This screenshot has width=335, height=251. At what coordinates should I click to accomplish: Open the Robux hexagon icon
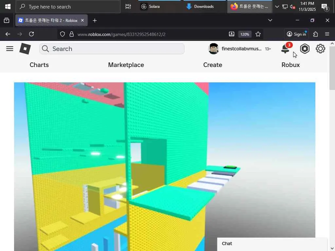click(x=305, y=49)
